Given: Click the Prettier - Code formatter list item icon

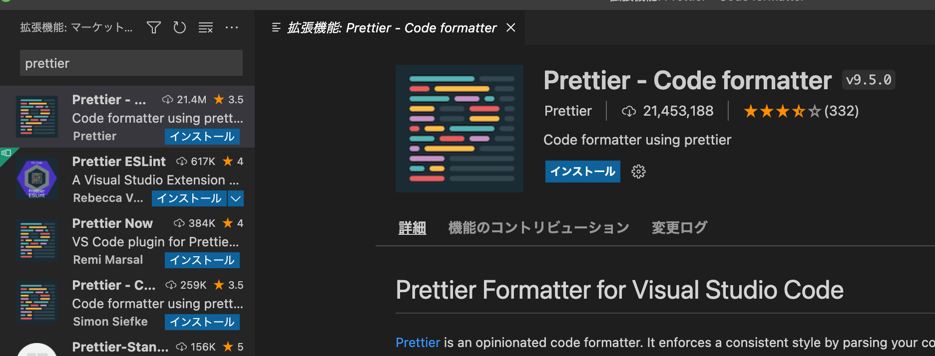Looking at the screenshot, I should point(37,117).
